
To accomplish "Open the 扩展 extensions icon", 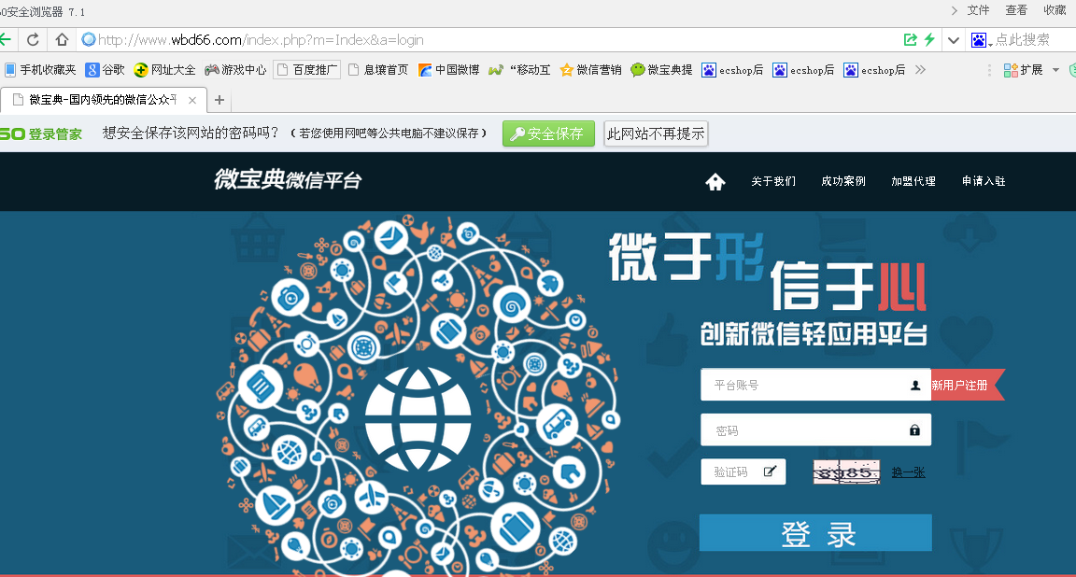I will 1011,70.
